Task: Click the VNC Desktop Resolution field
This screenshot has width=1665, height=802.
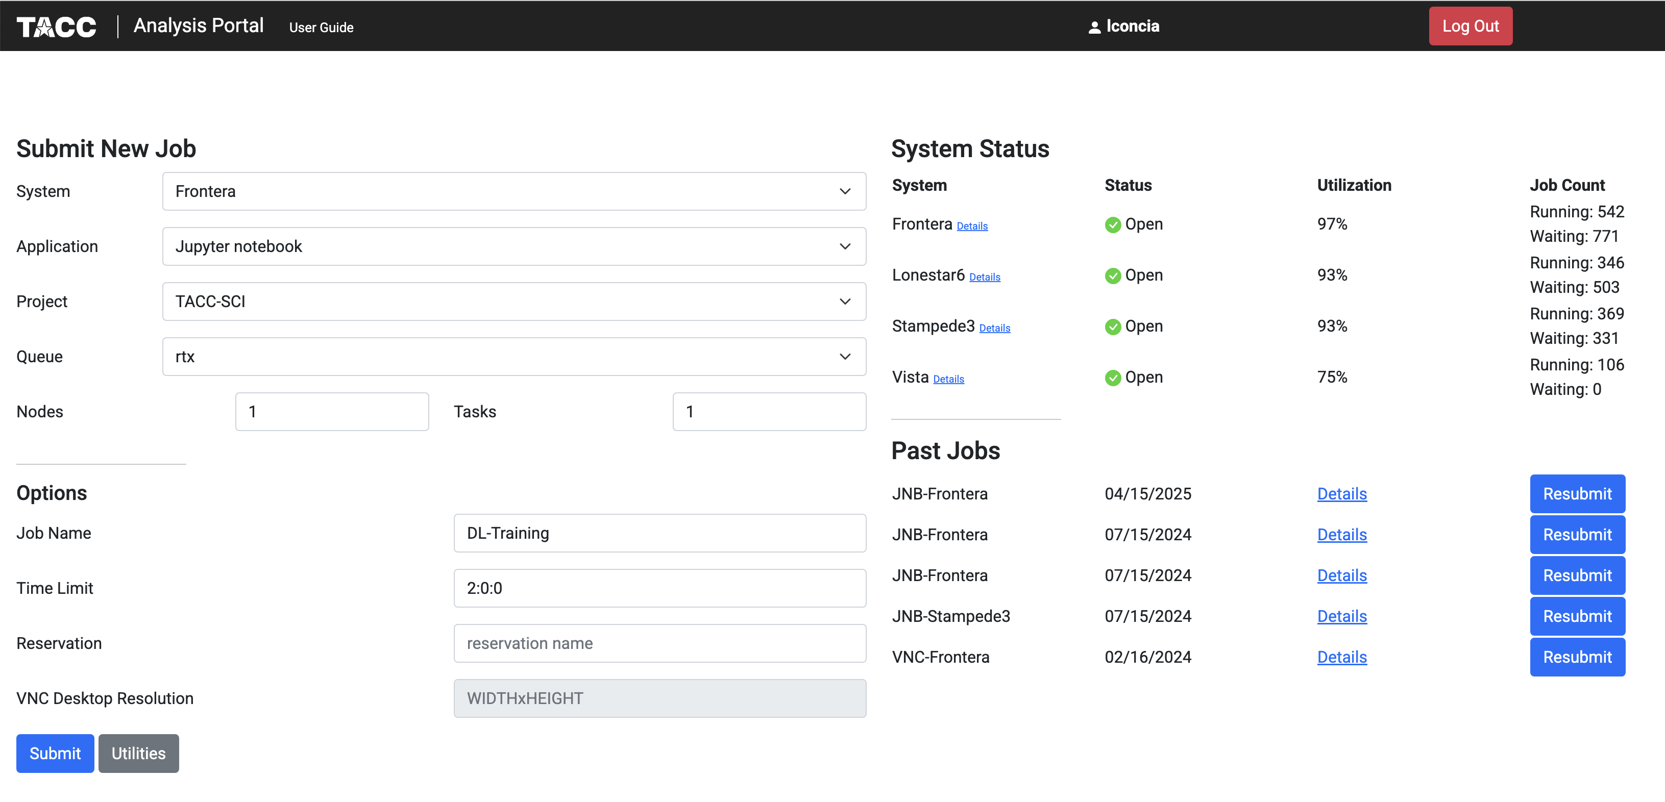Action: [x=659, y=698]
